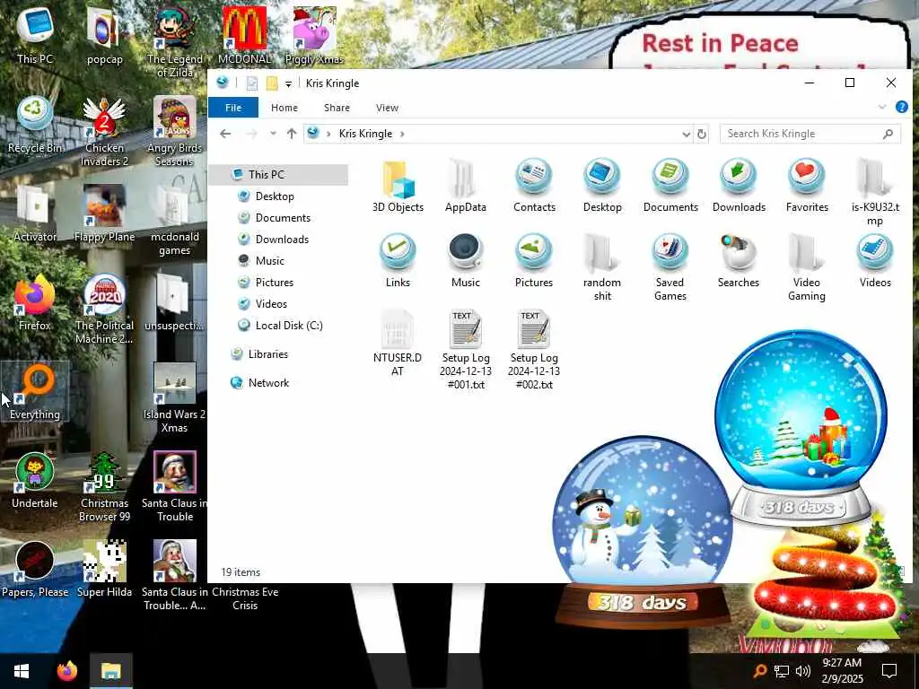Go up one folder level
This screenshot has width=919, height=689.
292,134
